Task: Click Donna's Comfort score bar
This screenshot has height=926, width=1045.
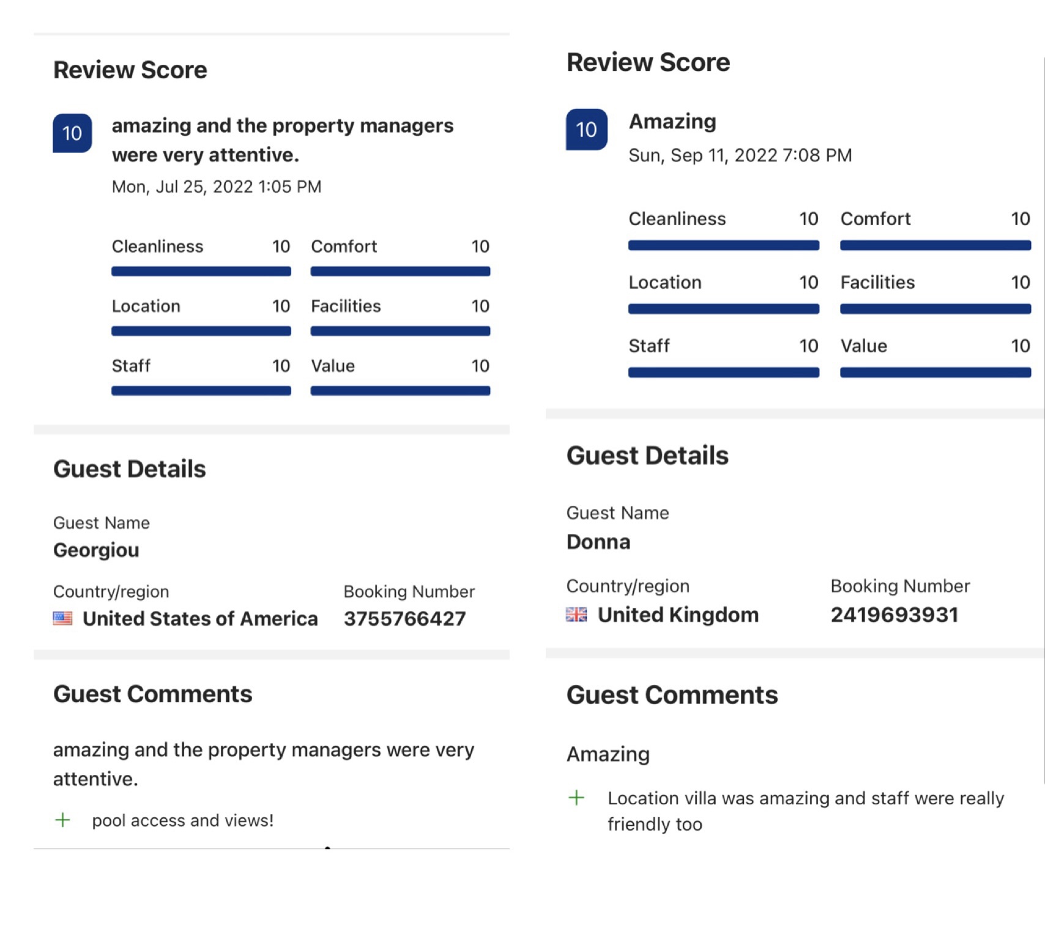Action: click(935, 245)
